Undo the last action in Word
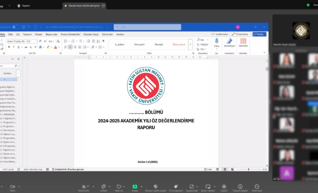 tap(29, 27)
